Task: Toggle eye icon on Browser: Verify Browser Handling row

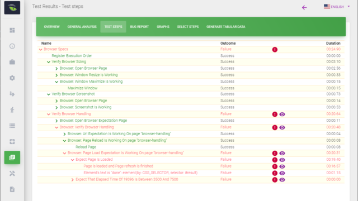Action: point(282,127)
